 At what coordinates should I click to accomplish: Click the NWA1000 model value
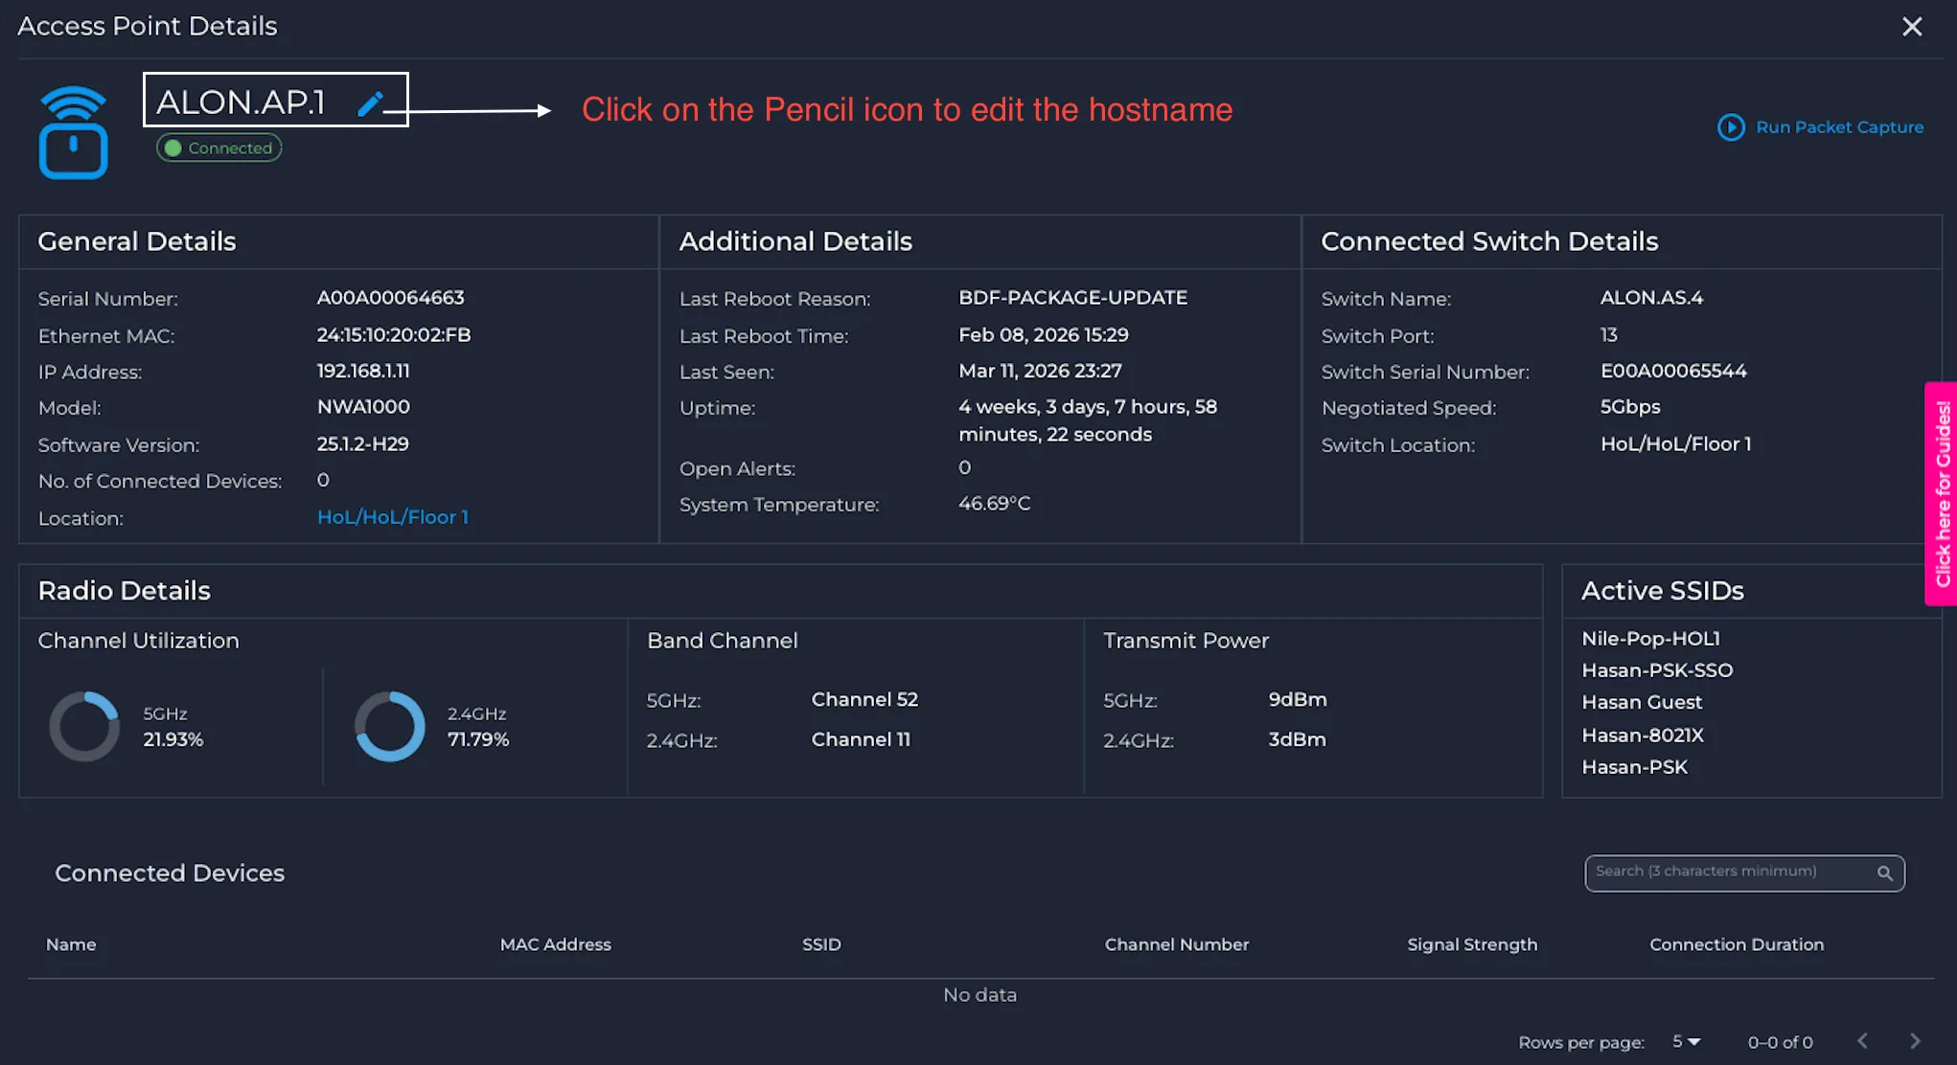363,407
